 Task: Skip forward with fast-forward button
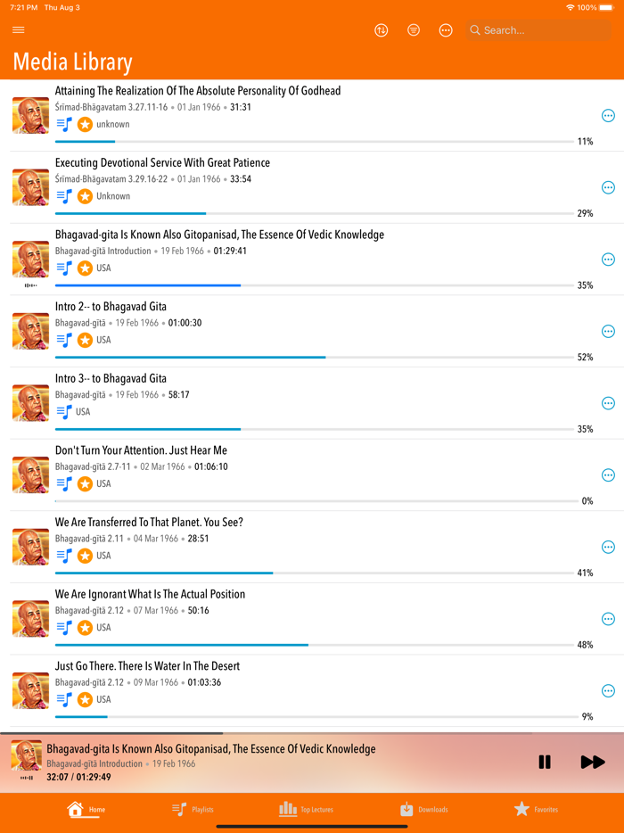tap(593, 762)
